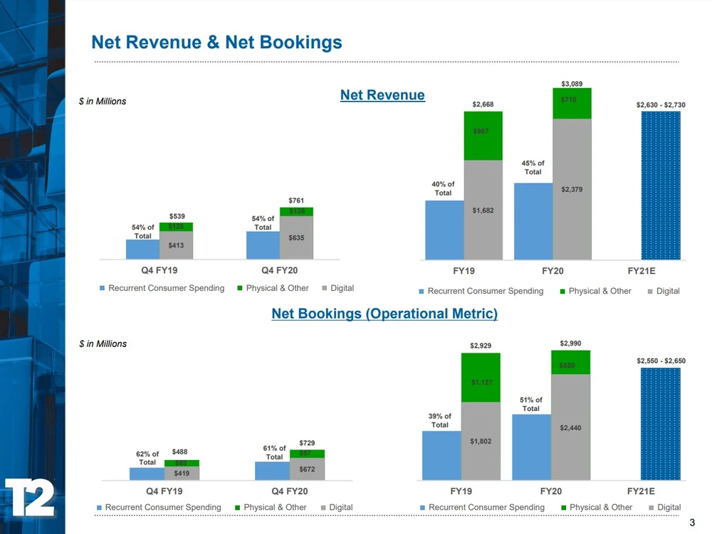Select the 45% of Total label
This screenshot has height=534, width=712.
click(533, 168)
